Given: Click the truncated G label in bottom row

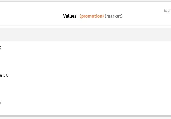Looking at the screenshot, I should [x=1, y=102].
